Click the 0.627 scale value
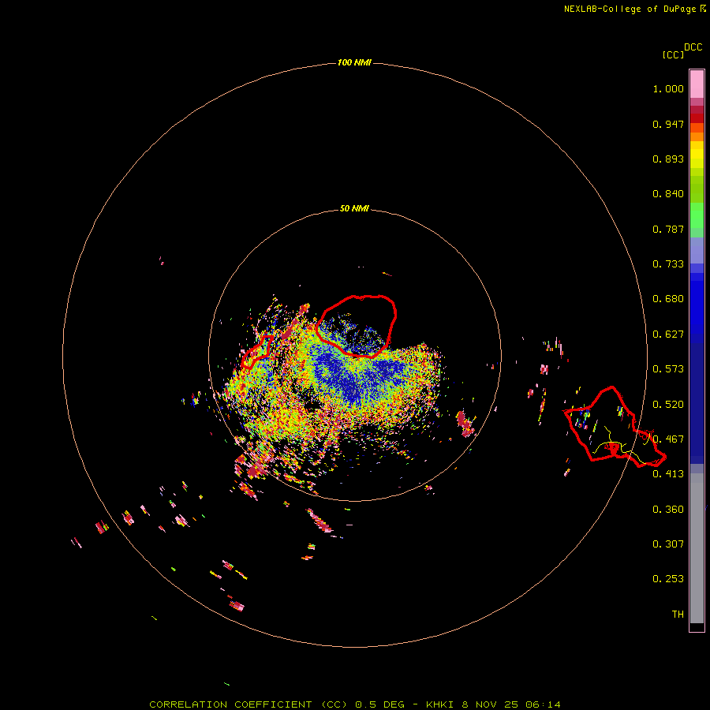The width and height of the screenshot is (710, 710). tap(668, 334)
